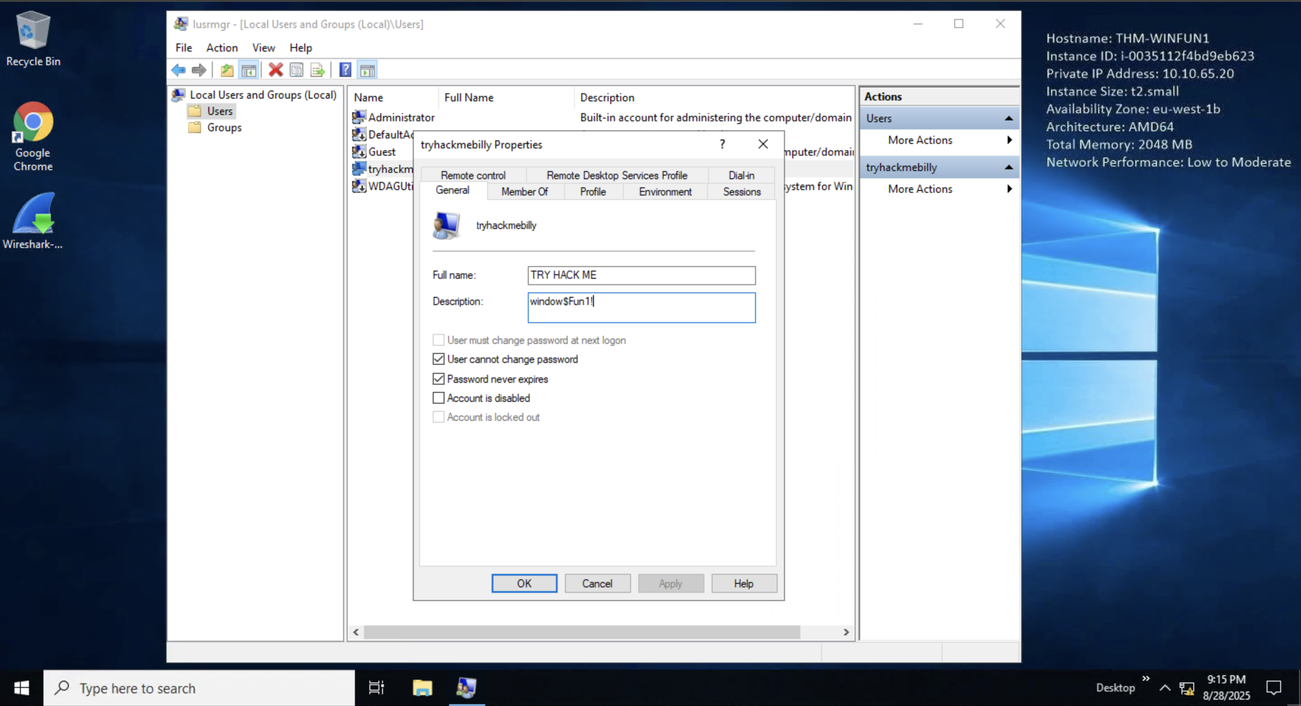Uncheck User cannot change password
The height and width of the screenshot is (706, 1301).
[438, 359]
